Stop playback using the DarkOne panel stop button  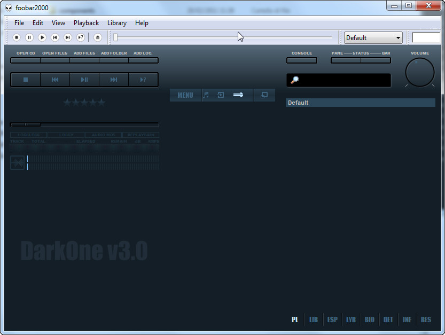click(26, 80)
